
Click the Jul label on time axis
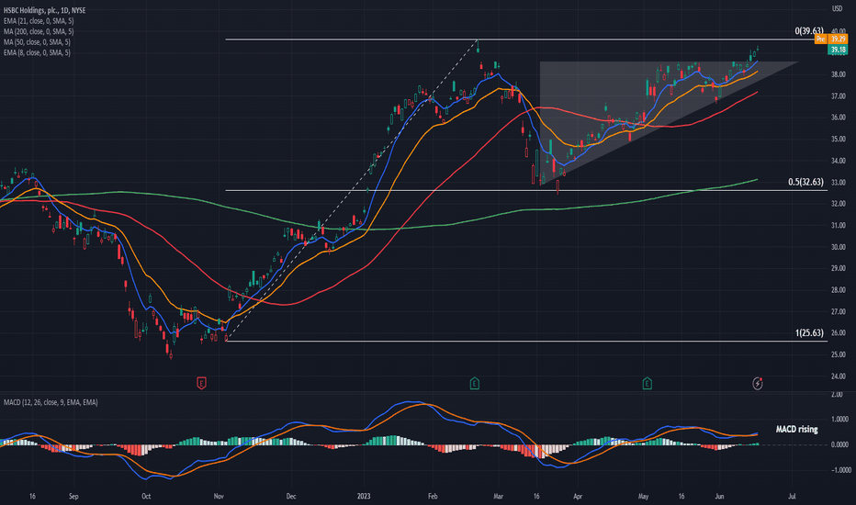pos(792,496)
